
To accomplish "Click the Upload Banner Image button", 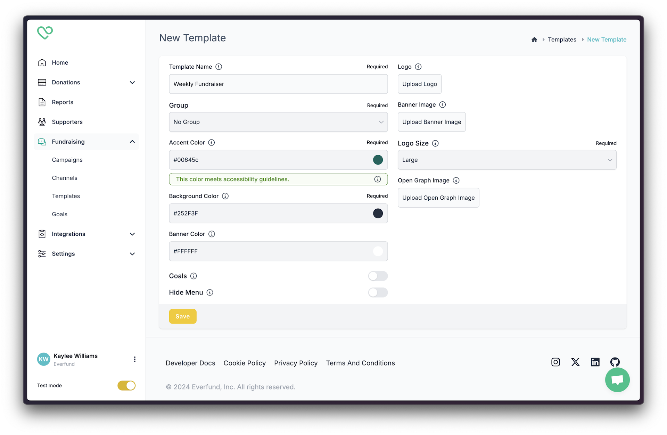I will (x=431, y=122).
